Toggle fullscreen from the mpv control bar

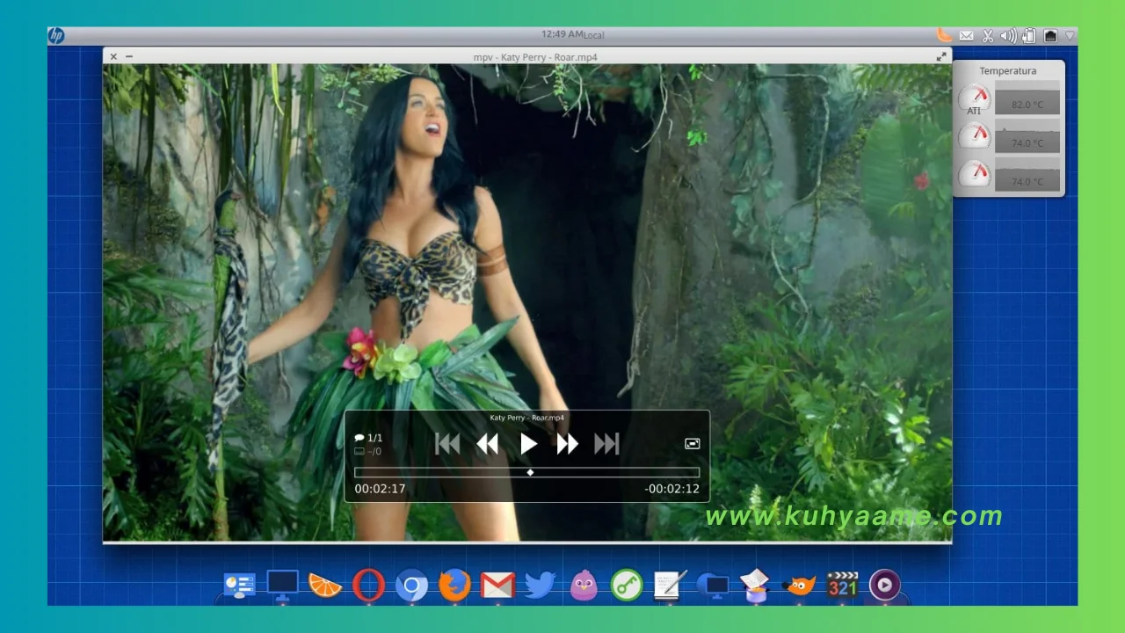click(x=693, y=444)
